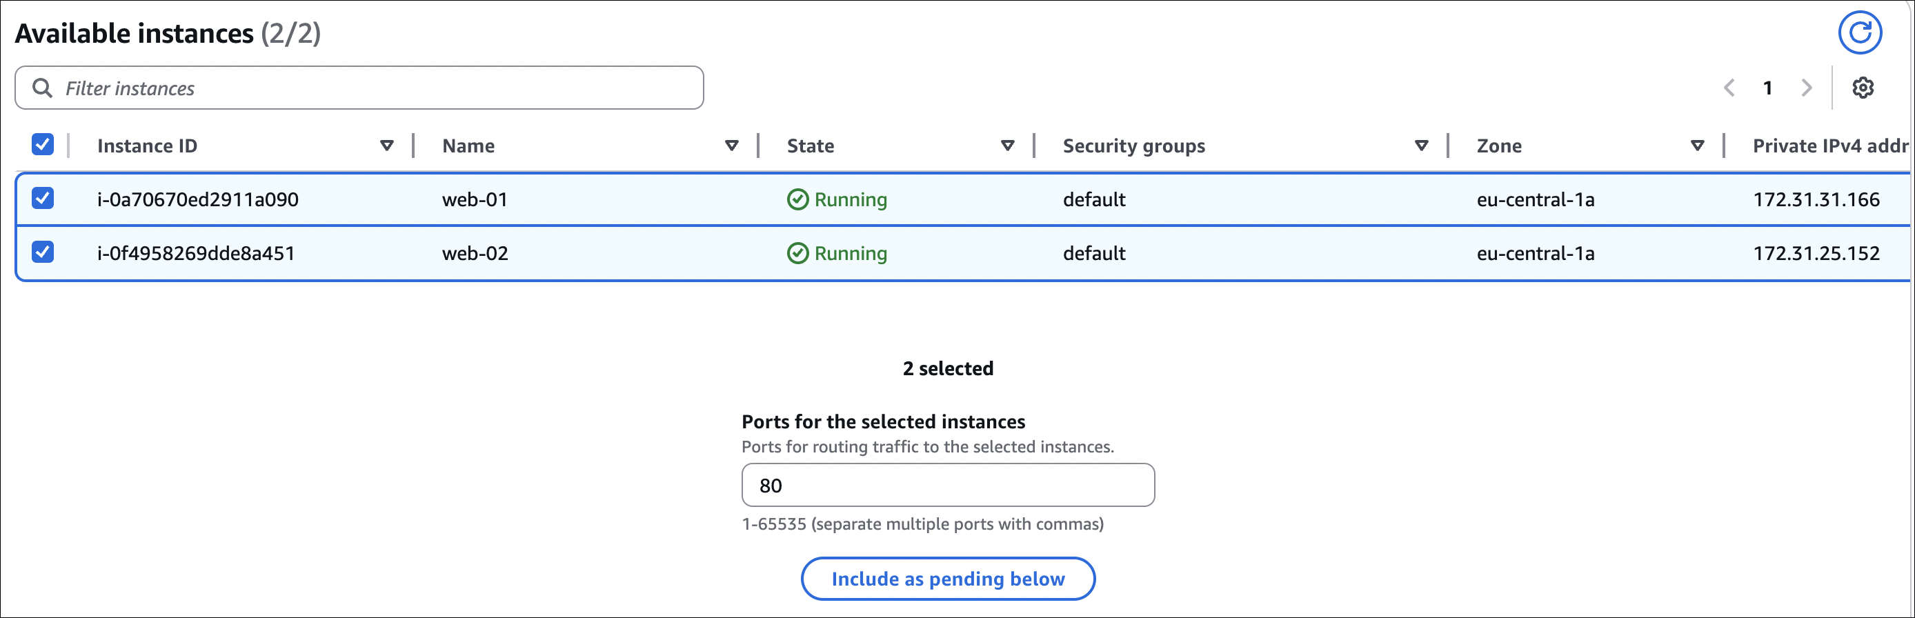
Task: Sort by Name column arrow
Action: [x=731, y=146]
